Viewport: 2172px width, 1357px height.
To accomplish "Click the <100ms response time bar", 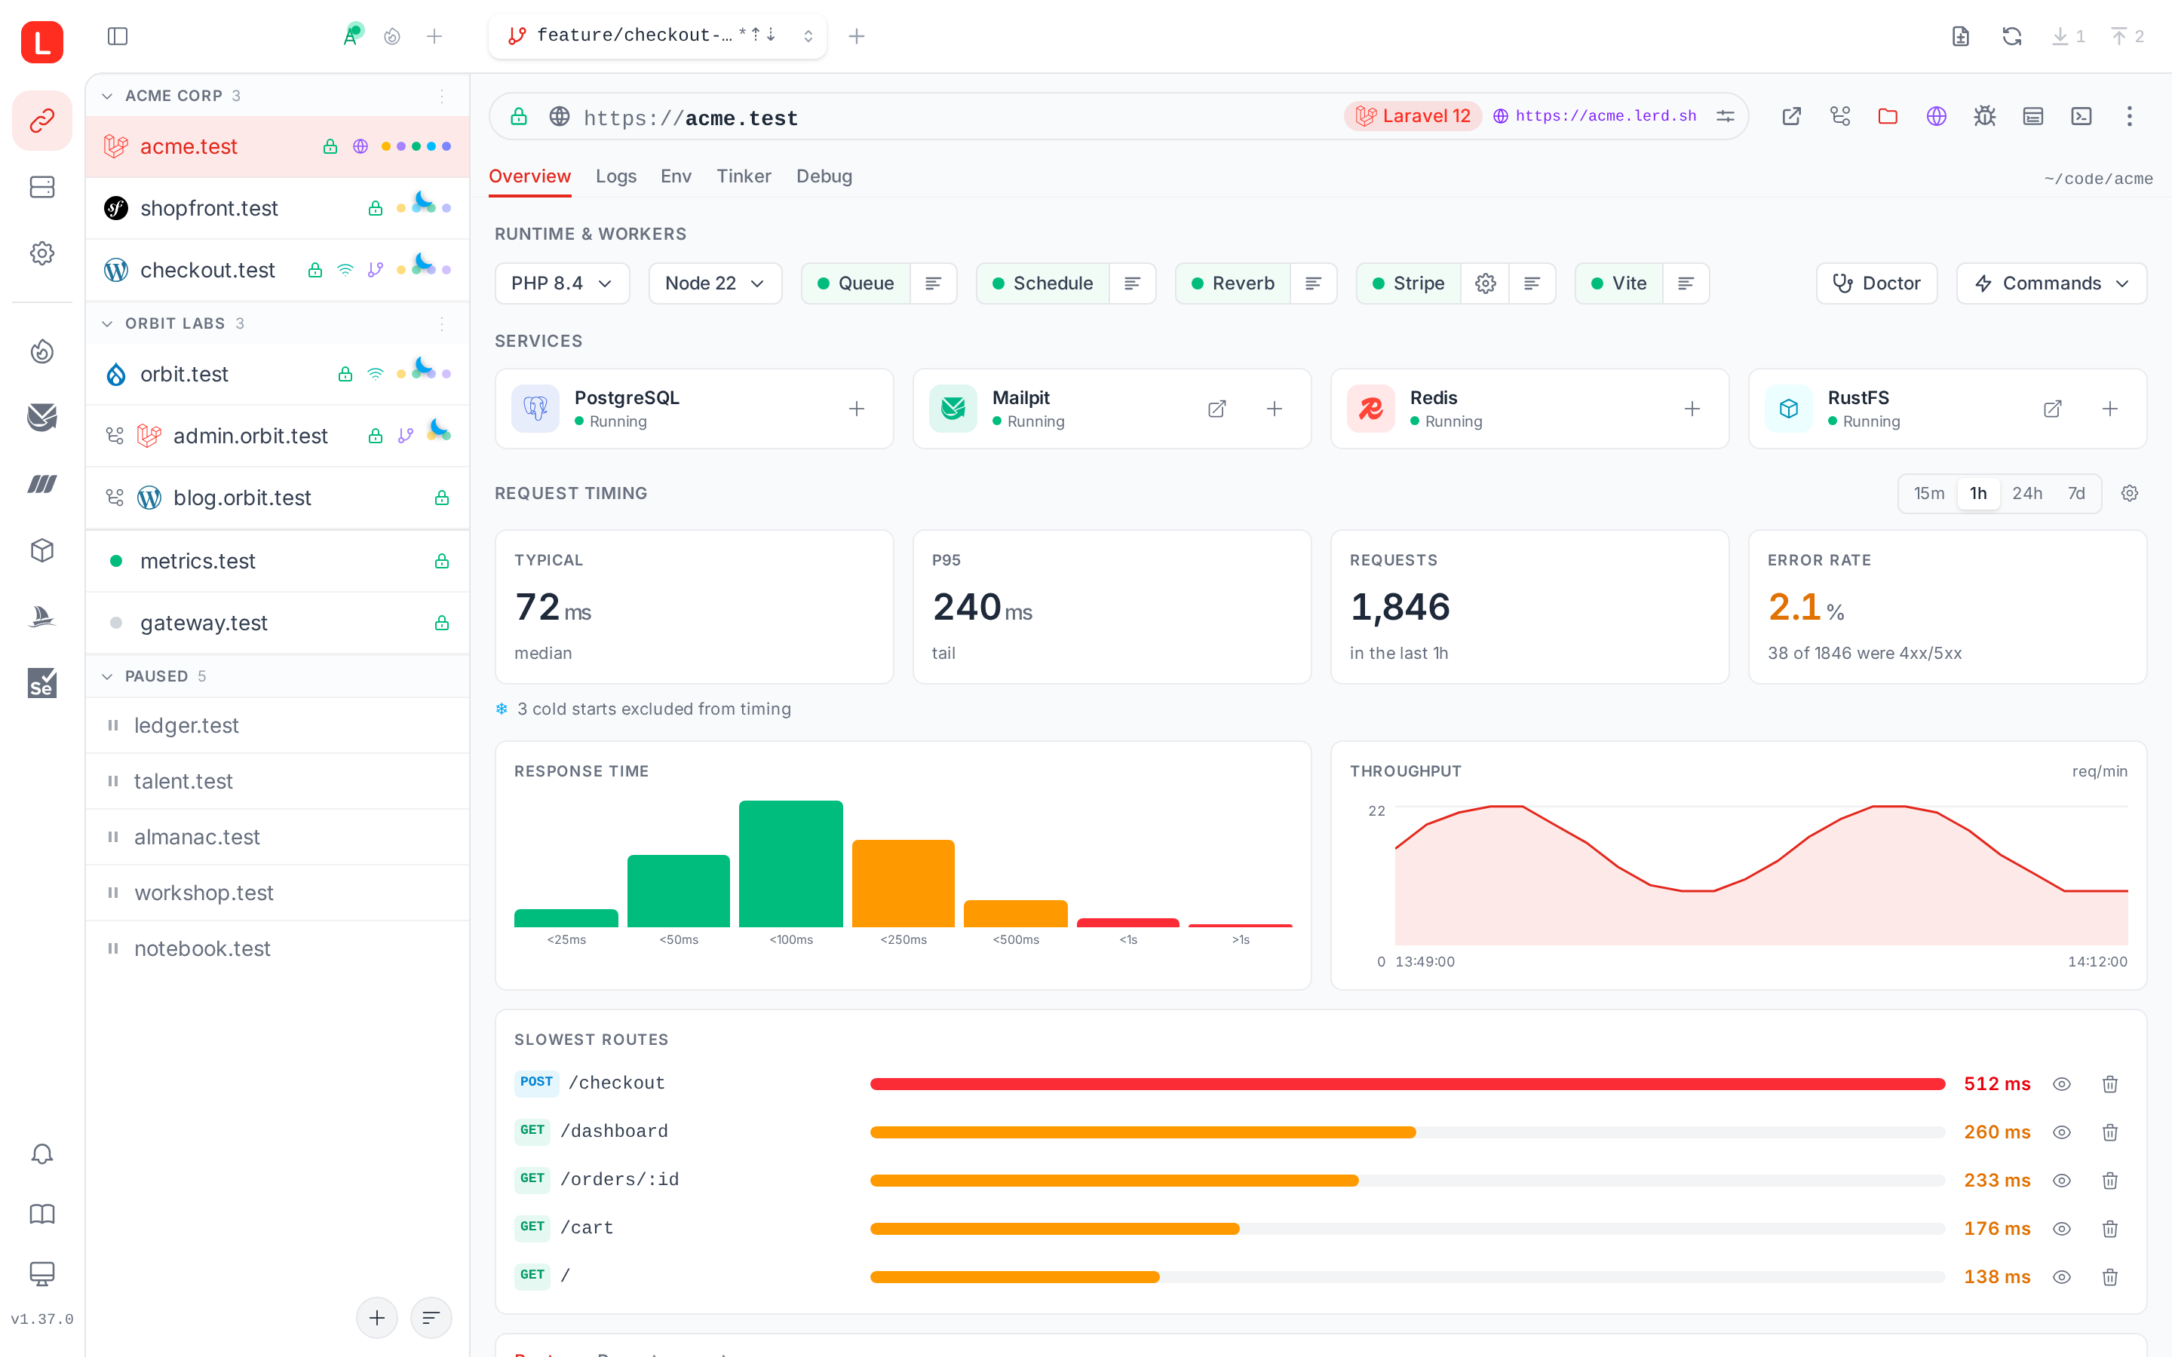I will click(790, 863).
